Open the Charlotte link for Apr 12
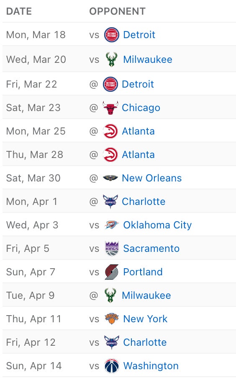This screenshot has height=378, width=236. (145, 342)
